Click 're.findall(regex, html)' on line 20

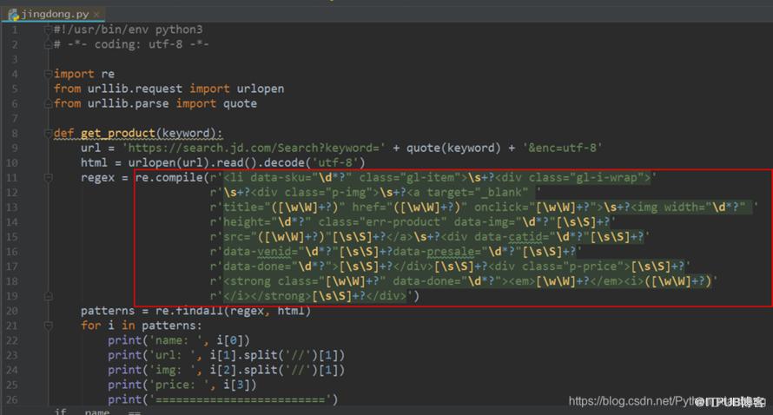click(233, 311)
